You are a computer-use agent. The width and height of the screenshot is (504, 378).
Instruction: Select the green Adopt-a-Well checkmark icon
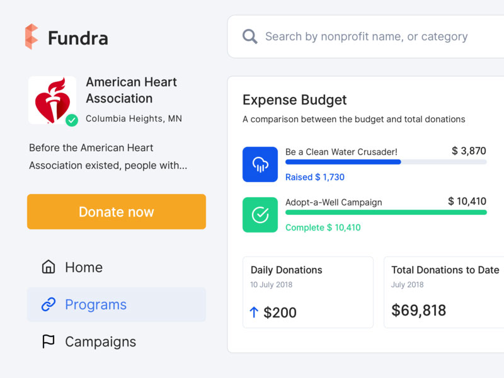260,215
